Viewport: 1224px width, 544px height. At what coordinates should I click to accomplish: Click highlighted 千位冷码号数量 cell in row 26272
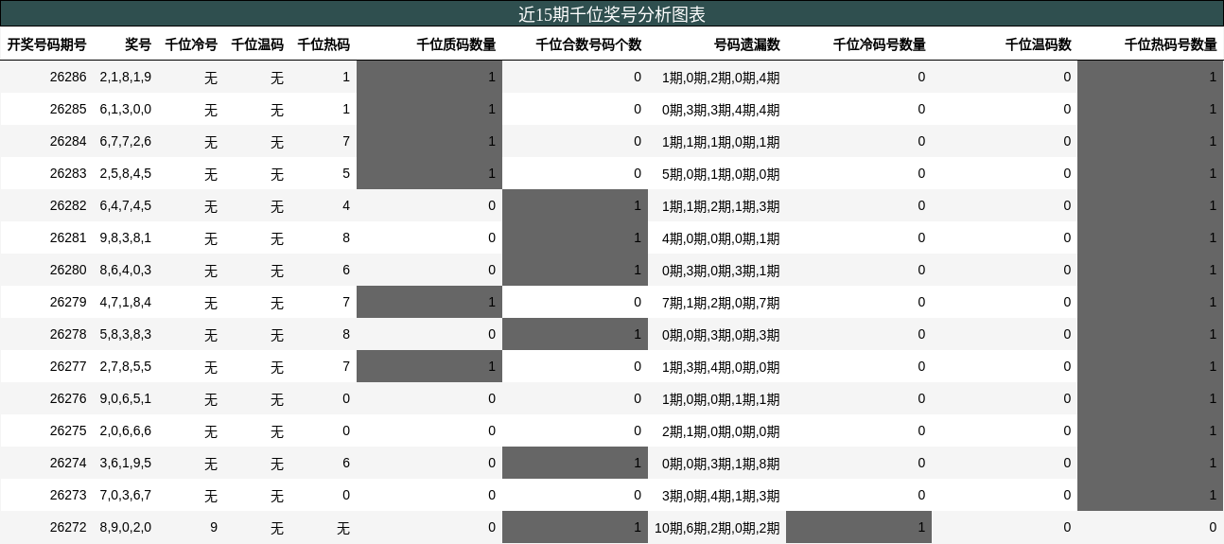[x=859, y=527]
